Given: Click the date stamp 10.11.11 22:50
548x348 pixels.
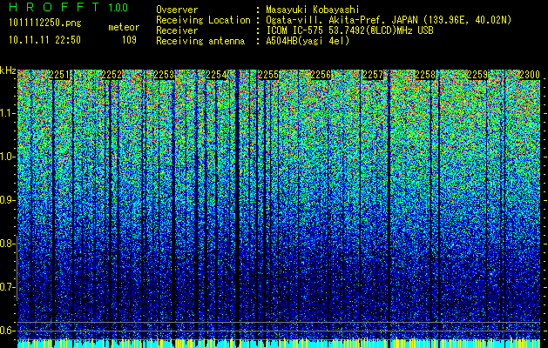Looking at the screenshot, I should pos(44,40).
